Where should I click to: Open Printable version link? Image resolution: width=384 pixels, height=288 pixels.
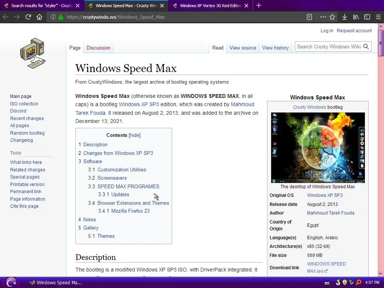27,184
